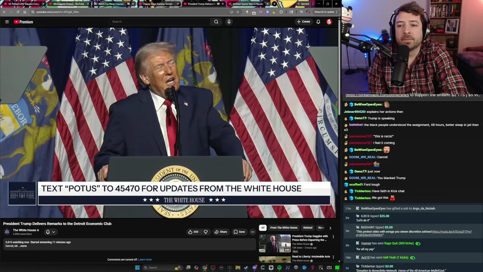
Task: Click chat message 'Trump is speaking'
Action: point(381,118)
